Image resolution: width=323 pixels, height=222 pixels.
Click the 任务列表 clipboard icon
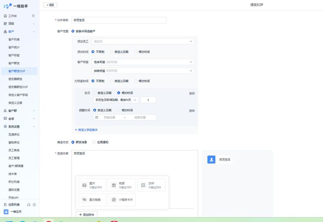click(5, 205)
